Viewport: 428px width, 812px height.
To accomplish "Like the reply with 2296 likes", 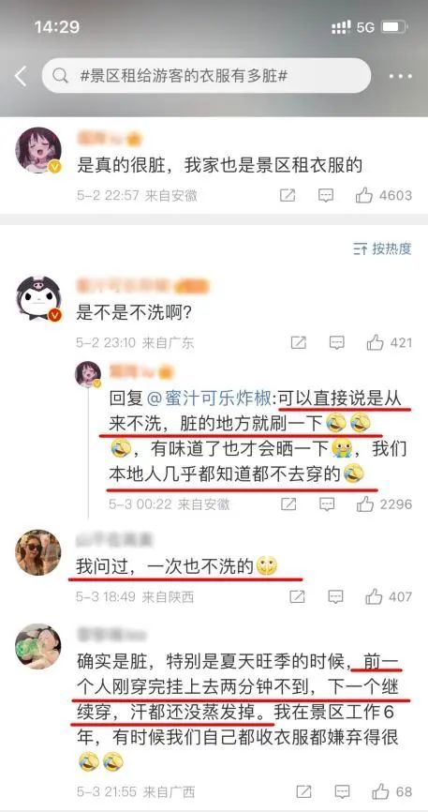I will coord(384,504).
